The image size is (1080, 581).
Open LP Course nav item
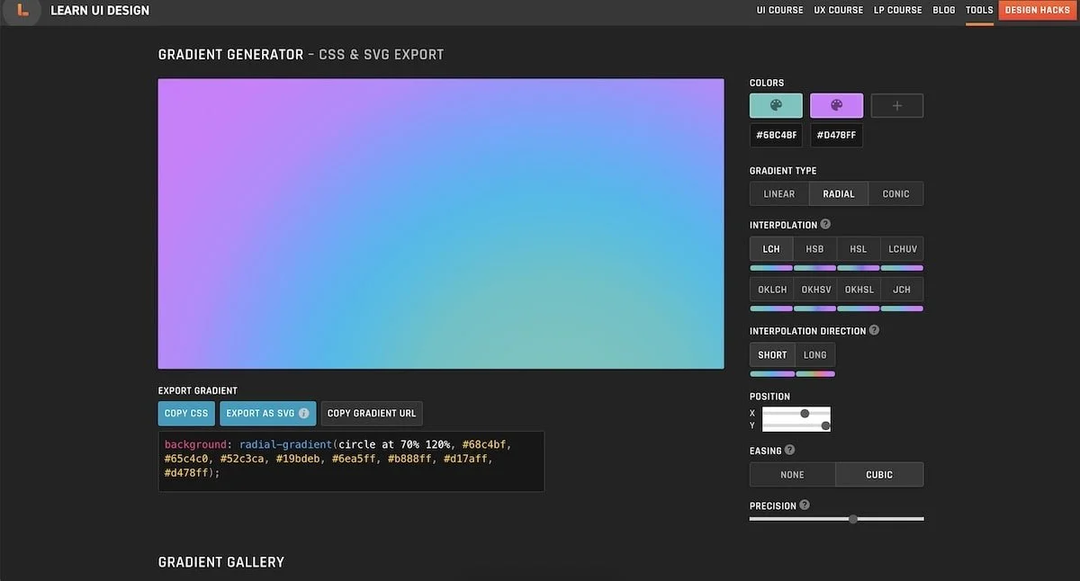click(897, 10)
